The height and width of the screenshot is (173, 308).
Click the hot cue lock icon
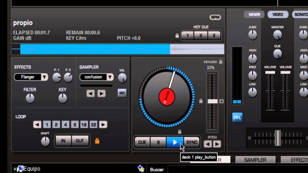177,36
